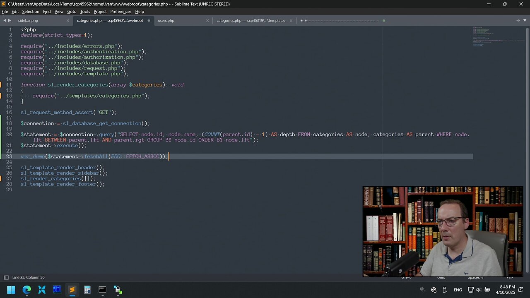Click the require authentication.php line

coord(84,52)
